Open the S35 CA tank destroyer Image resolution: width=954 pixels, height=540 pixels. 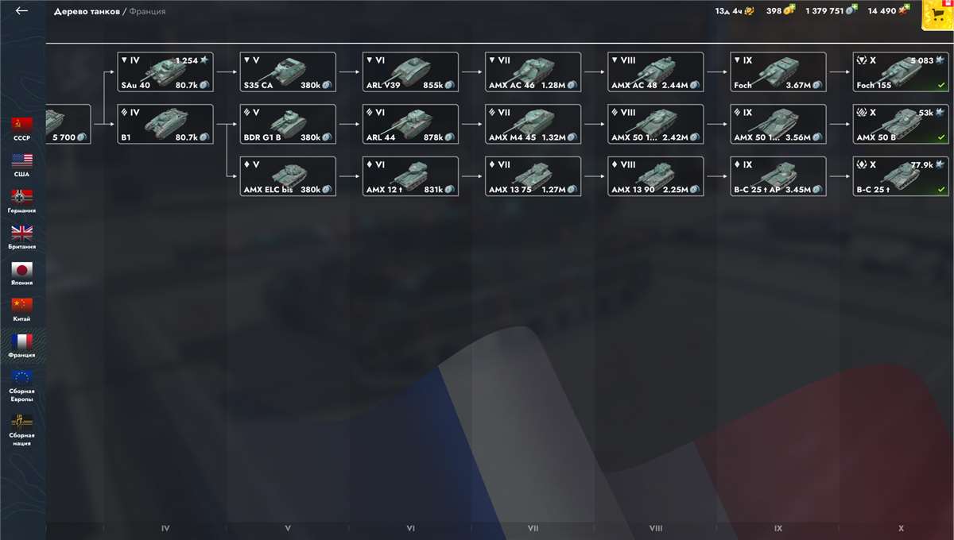pos(288,71)
